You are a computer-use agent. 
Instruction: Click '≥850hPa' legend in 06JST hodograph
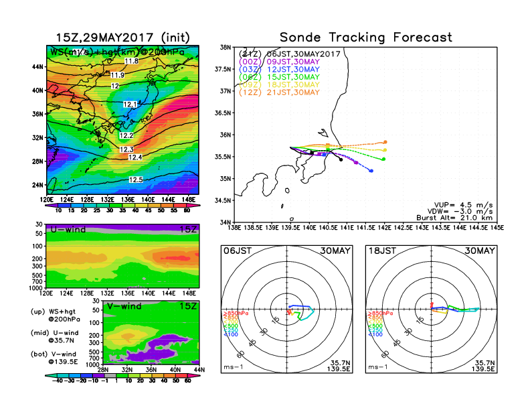[x=236, y=314]
